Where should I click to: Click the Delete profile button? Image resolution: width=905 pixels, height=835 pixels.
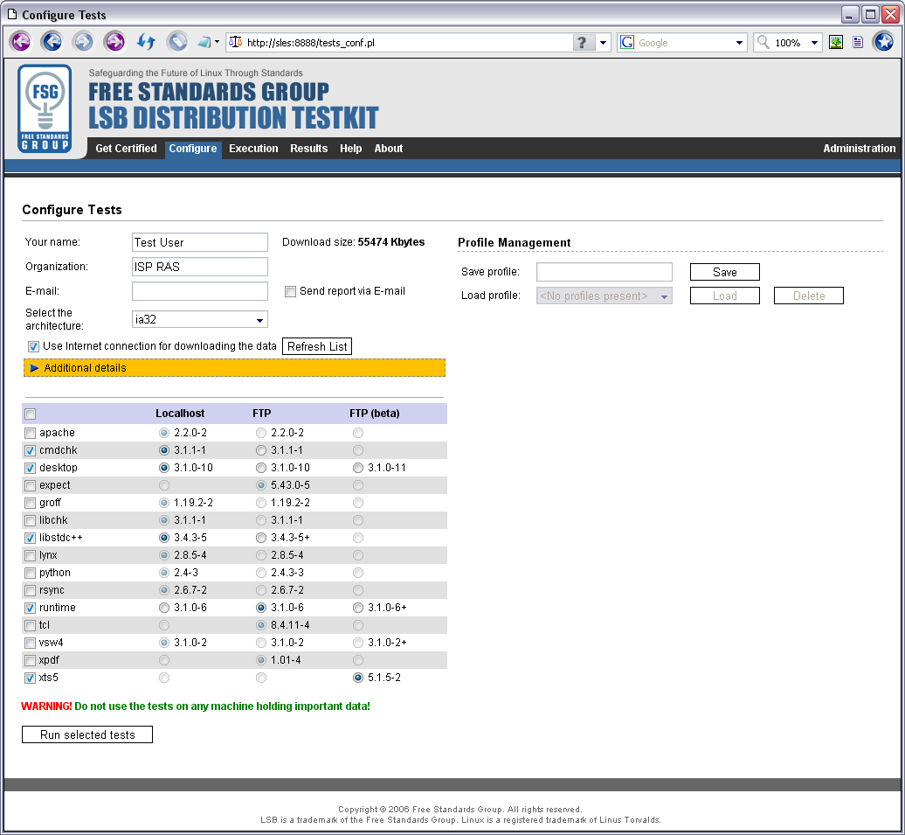pyautogui.click(x=809, y=296)
